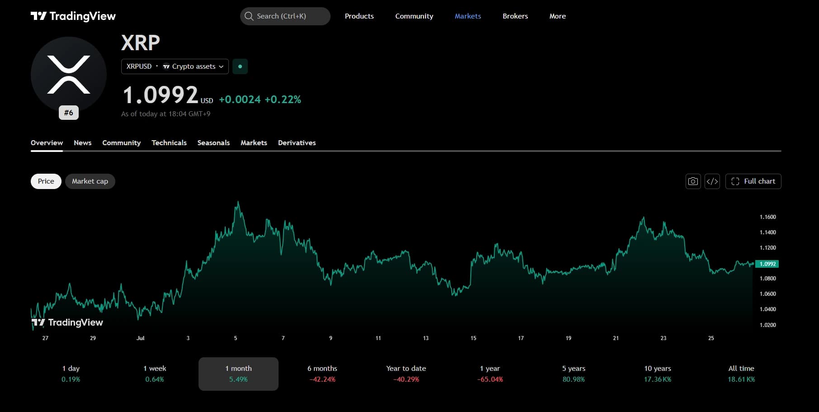Image resolution: width=819 pixels, height=412 pixels.
Task: Click the TradingView watermark link on chart
Action: 67,322
